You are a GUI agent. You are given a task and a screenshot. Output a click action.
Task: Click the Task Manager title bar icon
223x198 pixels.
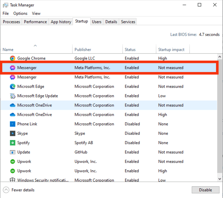coord(5,5)
